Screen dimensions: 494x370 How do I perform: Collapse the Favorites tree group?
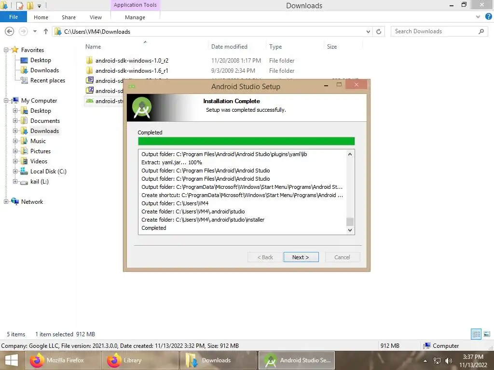[6, 50]
